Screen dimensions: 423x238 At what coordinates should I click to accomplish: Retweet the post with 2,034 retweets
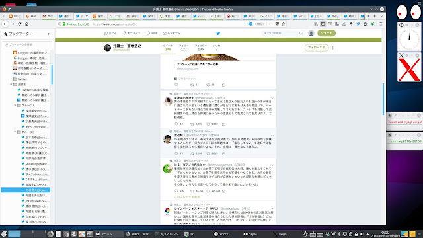(x=192, y=153)
